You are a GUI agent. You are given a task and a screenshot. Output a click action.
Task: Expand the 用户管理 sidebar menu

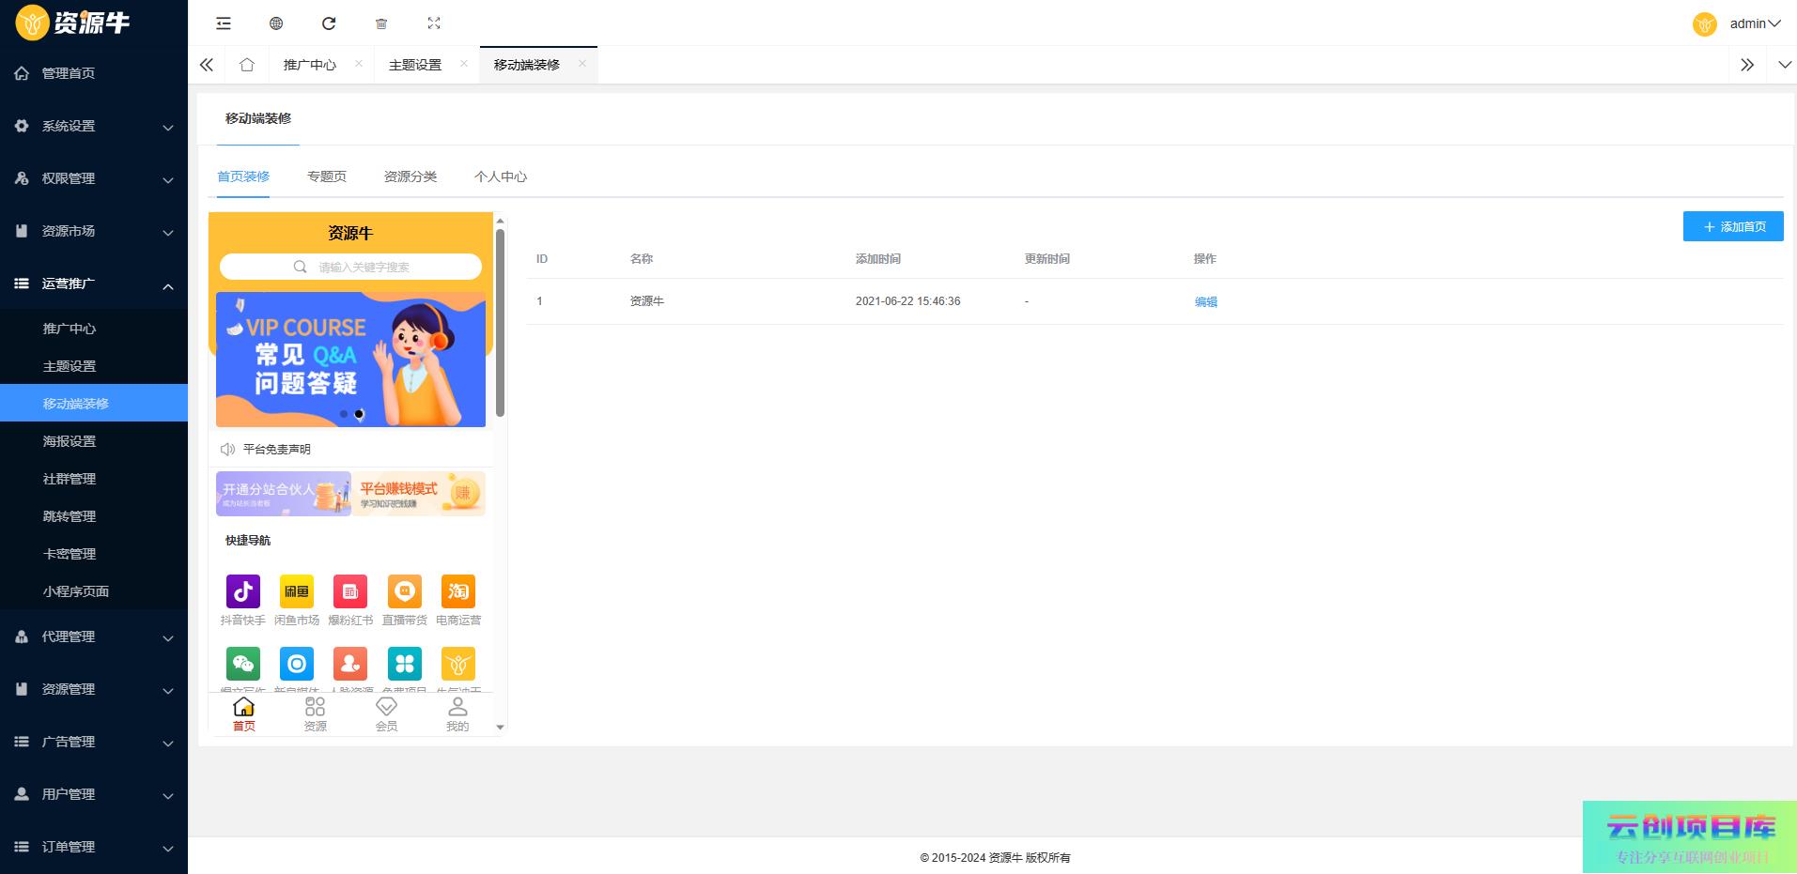point(94,794)
